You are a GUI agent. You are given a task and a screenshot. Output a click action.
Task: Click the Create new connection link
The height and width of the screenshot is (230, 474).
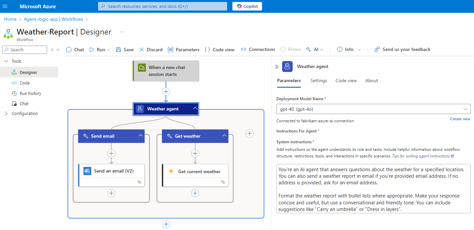click(x=460, y=119)
